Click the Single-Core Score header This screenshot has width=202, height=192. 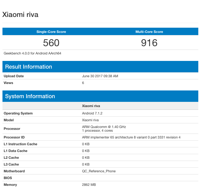coord(51,32)
